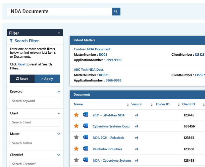Viewport: 205px width, 167px height.
Task: Click the magnifier search button
Action: point(116,11)
